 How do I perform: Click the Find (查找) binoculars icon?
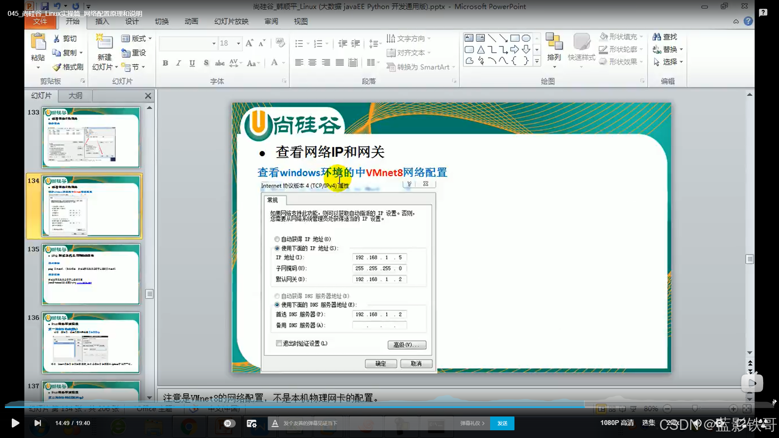coord(656,37)
